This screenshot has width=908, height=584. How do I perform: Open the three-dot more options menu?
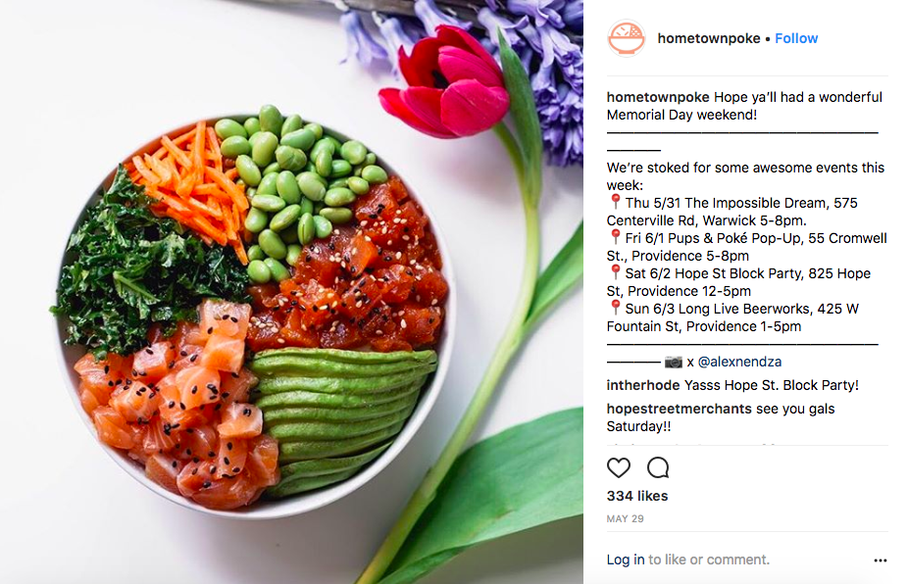(881, 560)
